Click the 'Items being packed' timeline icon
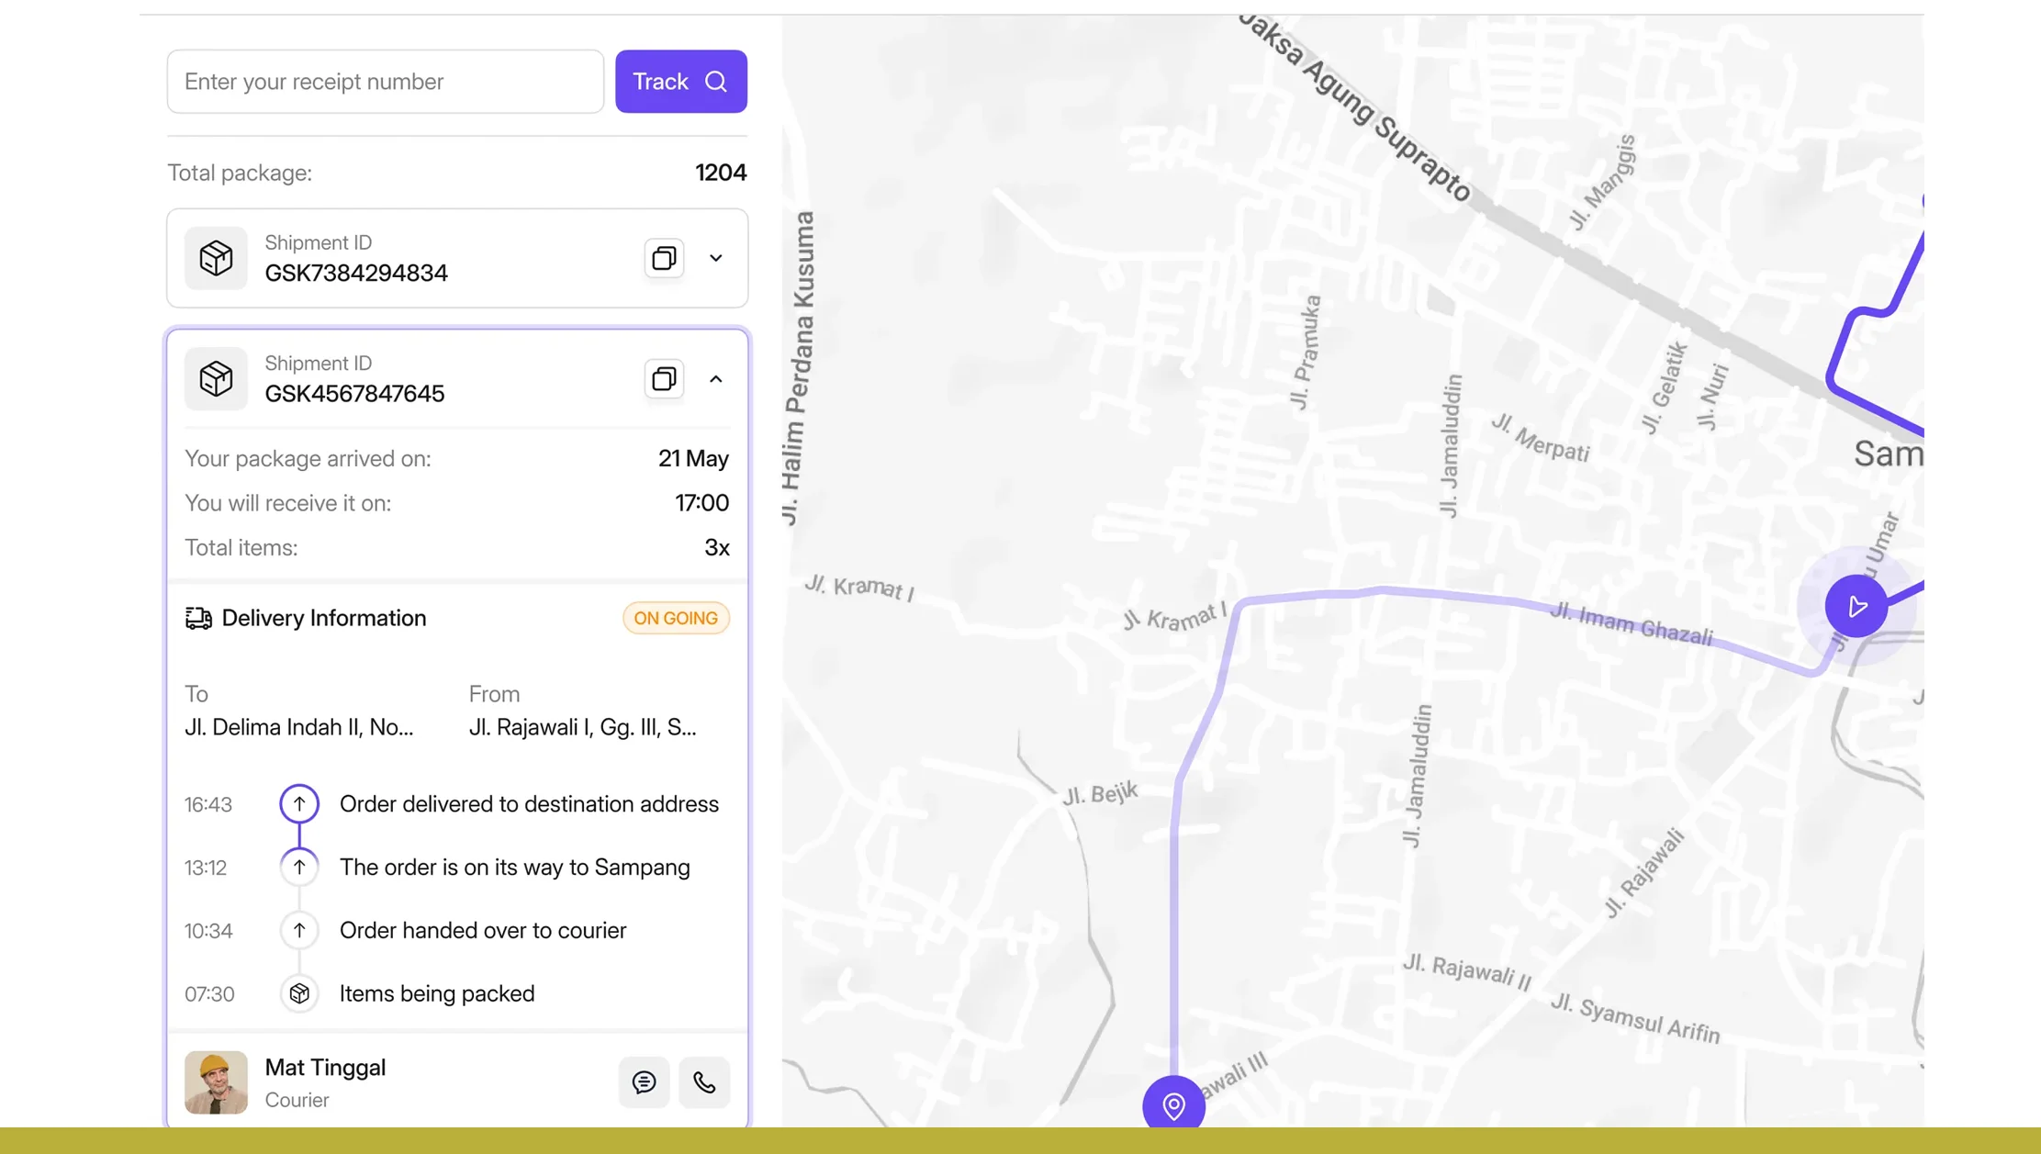The height and width of the screenshot is (1154, 2041). 298,993
